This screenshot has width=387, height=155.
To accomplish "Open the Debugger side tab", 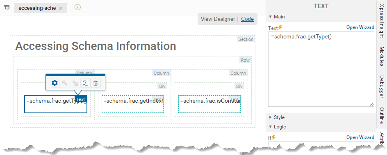I will click(x=382, y=87).
